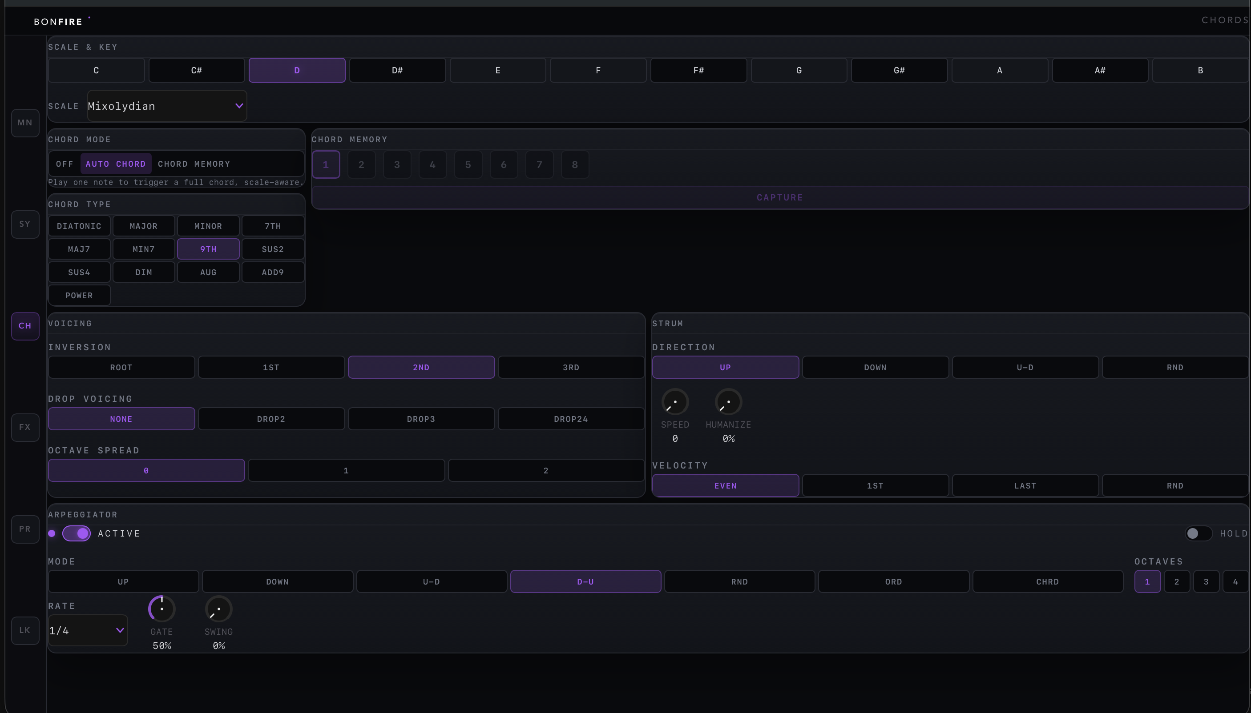Viewport: 1251px width, 713px height.
Task: Select the SUS4 chord type
Action: [x=79, y=272]
